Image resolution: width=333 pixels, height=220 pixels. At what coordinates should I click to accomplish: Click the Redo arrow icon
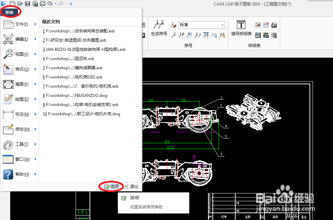point(61,4)
